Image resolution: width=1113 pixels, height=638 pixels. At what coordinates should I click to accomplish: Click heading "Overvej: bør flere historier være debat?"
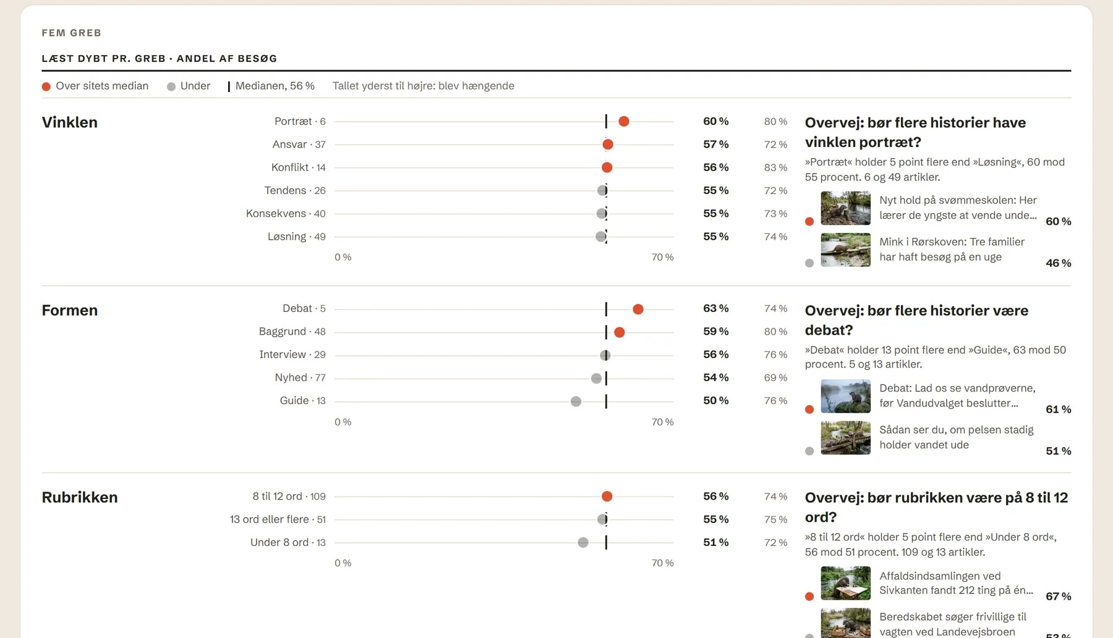pyautogui.click(x=916, y=320)
